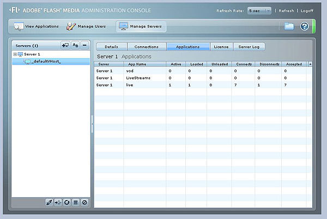Screen dimensions: 327x219
Task: Sort by the Unloaded column header
Action: click(x=220, y=64)
